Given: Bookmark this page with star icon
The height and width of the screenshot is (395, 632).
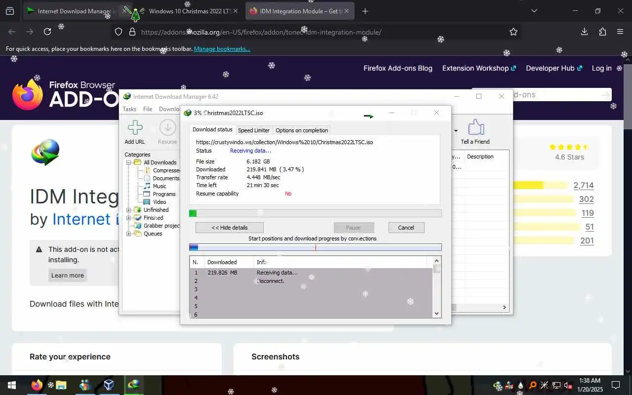Looking at the screenshot, I should (x=513, y=32).
